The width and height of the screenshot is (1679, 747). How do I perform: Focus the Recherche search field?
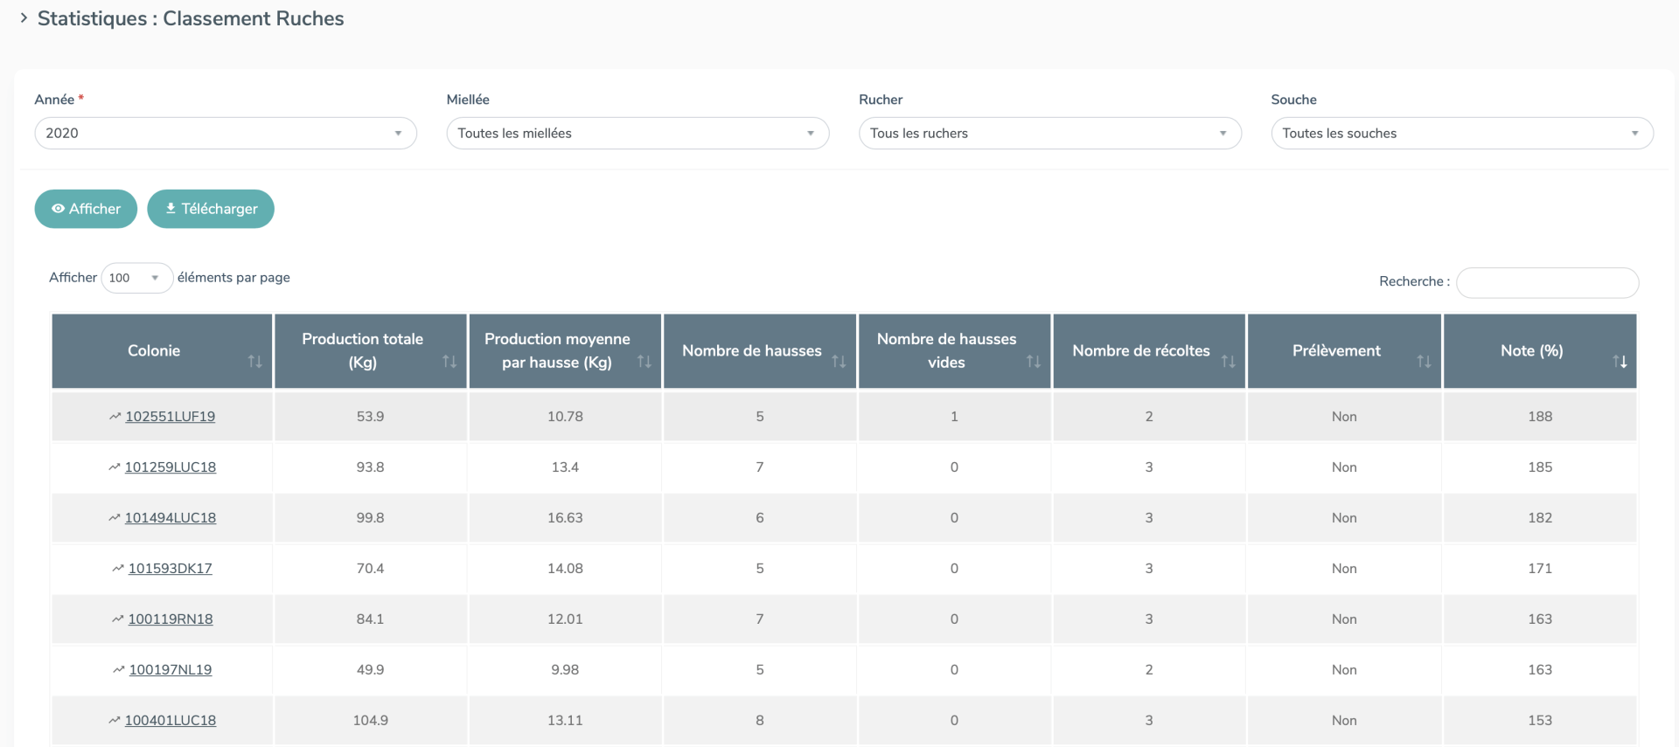pyautogui.click(x=1546, y=282)
